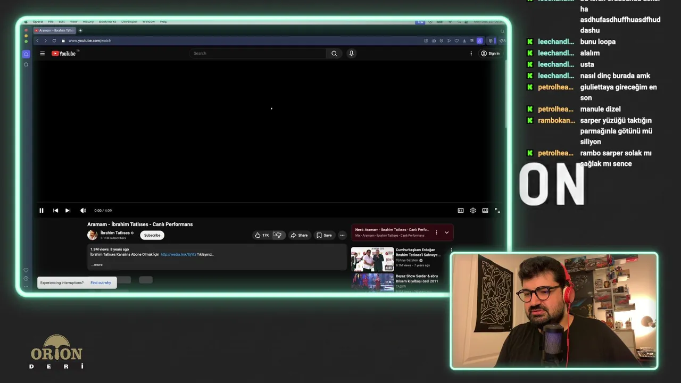Open options menu for Cumhurbaşkanı Erdoğan video
Viewport: 681px width, 383px height.
pyautogui.click(x=451, y=250)
